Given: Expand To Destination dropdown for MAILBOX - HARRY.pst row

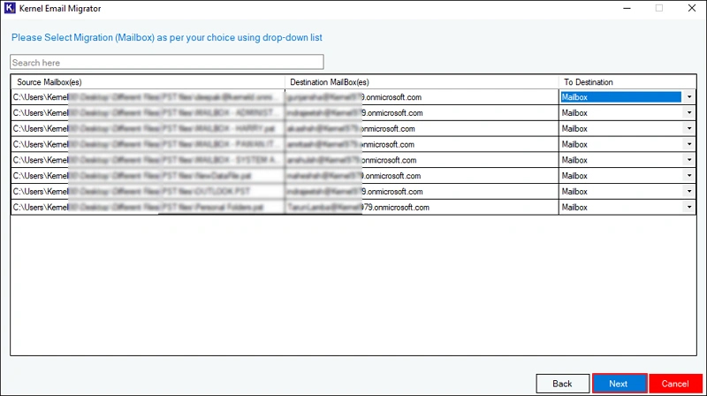Looking at the screenshot, I should coord(689,128).
